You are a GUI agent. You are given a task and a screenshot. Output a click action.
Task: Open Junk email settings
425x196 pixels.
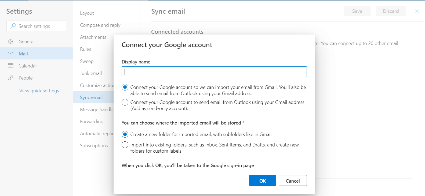(x=91, y=73)
